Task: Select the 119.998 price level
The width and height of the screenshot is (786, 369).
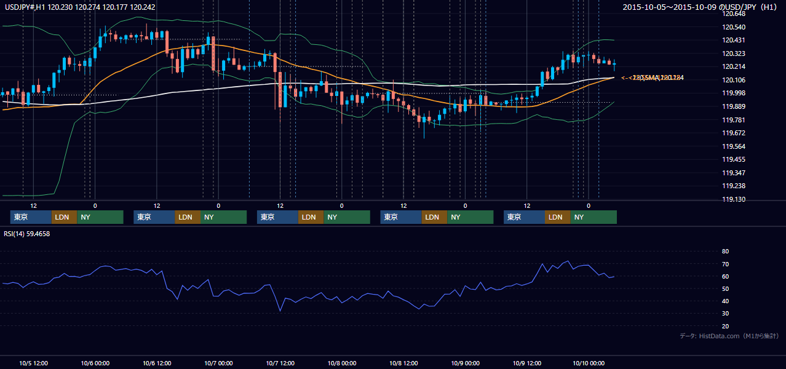Action: 734,93
